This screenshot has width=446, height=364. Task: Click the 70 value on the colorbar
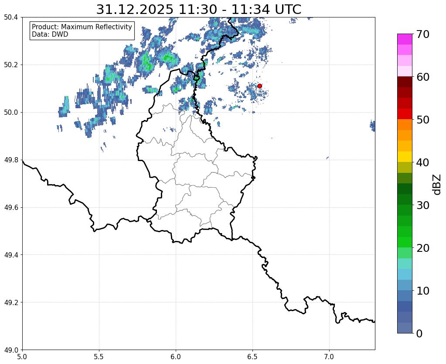[422, 34]
